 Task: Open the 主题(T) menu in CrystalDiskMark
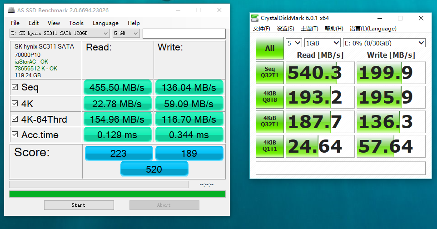coord(309,29)
